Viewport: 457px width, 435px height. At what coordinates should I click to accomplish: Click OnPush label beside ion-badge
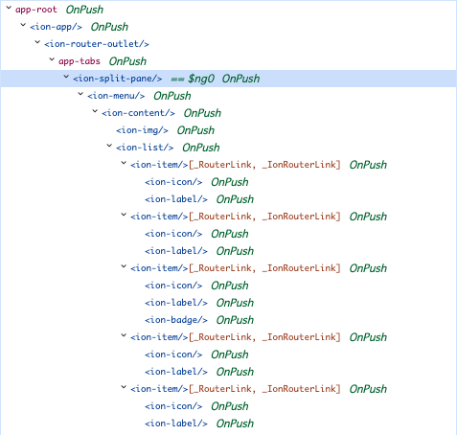[x=235, y=320]
